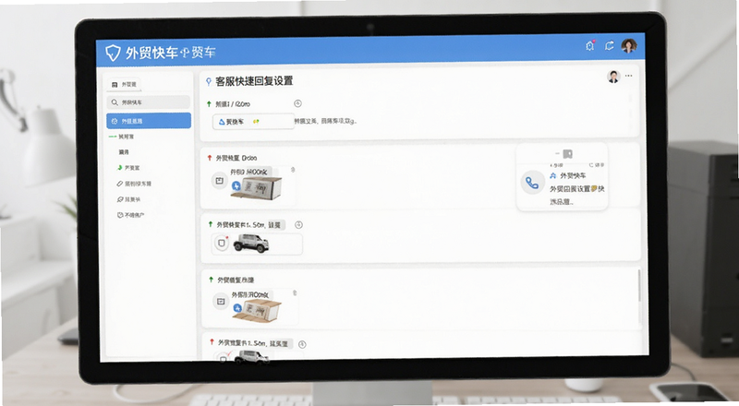Click the header title 外贸快车
The height and width of the screenshot is (406, 739).
151,53
